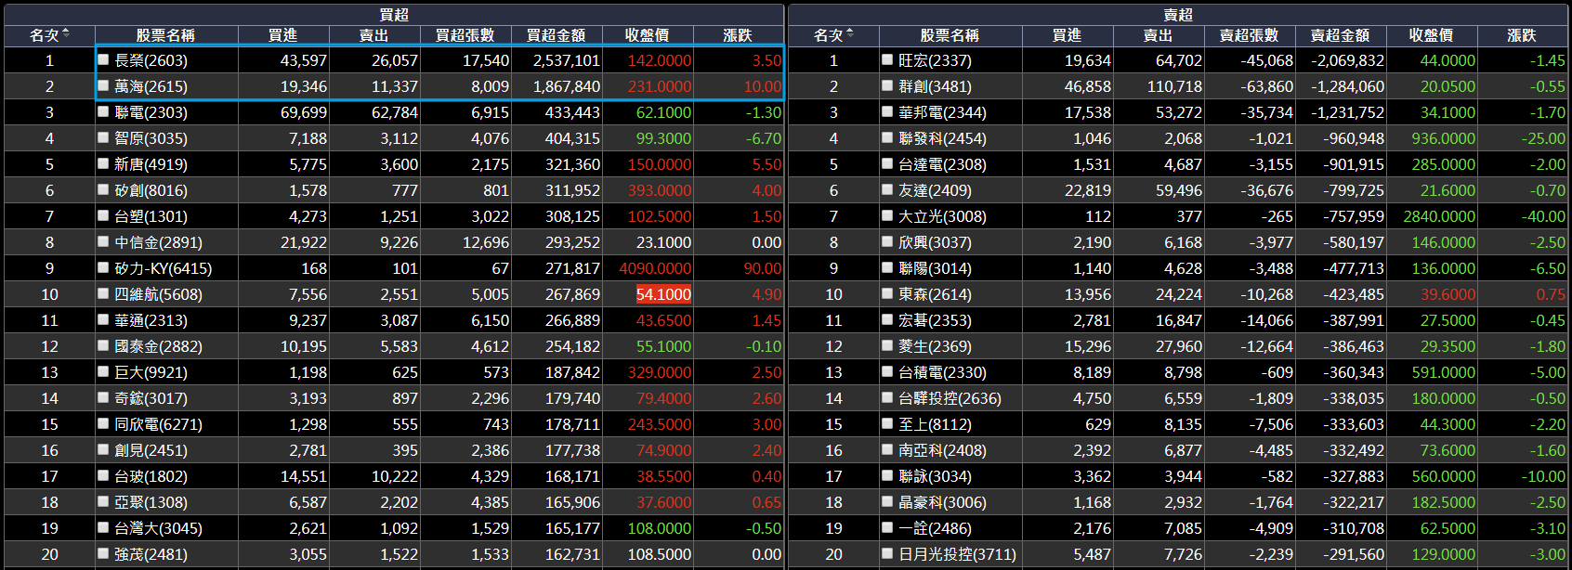Image resolution: width=1572 pixels, height=570 pixels.
Task: Enable the 聯發科(2454) checkbox
Action: pyautogui.click(x=887, y=137)
